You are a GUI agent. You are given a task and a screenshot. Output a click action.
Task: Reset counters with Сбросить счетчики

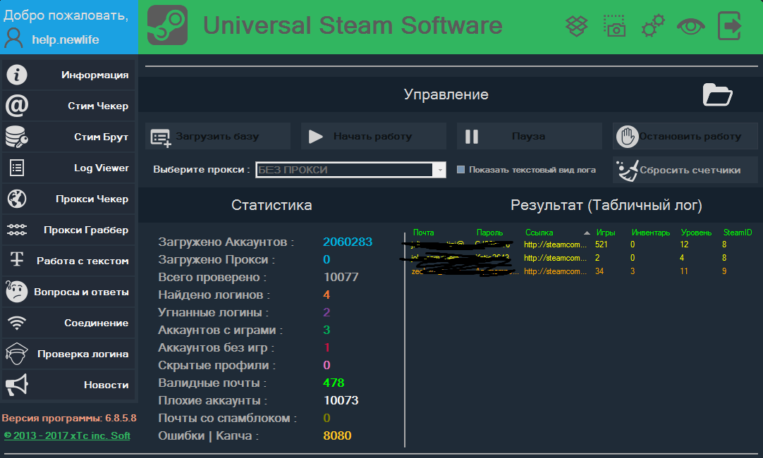(x=685, y=170)
